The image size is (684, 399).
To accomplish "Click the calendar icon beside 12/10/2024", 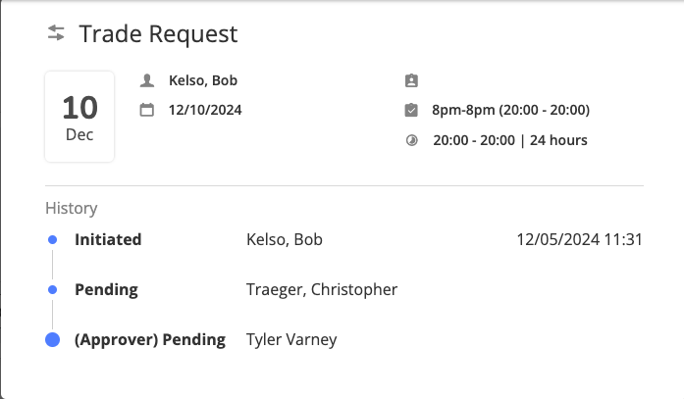I will (x=147, y=110).
